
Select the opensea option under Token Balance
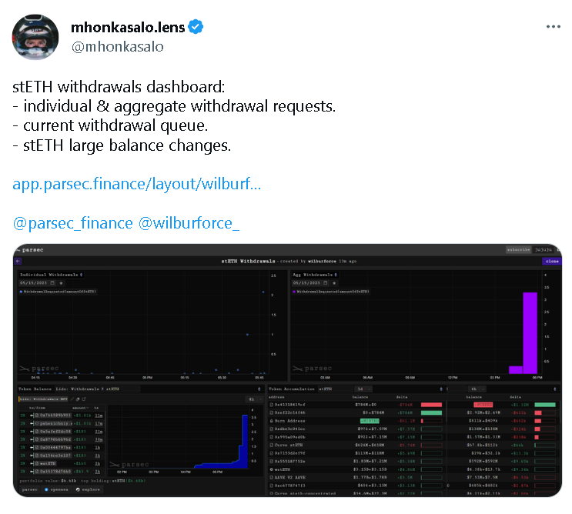click(56, 489)
